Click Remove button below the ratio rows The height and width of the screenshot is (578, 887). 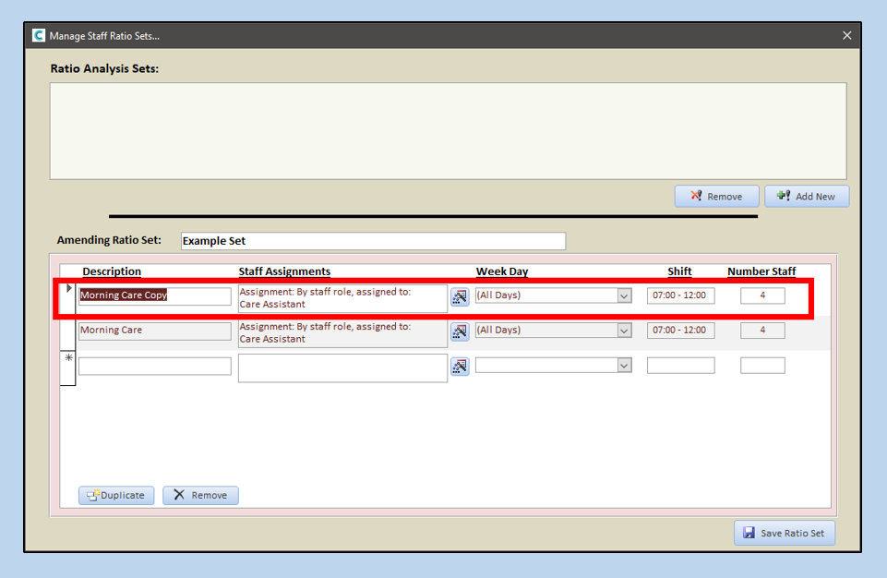point(200,496)
